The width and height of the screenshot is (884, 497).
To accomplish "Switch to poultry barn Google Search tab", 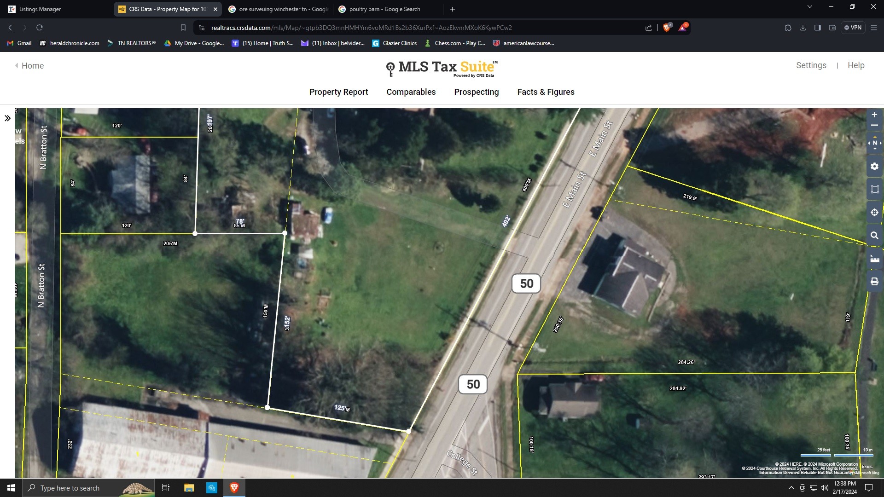I will click(384, 9).
